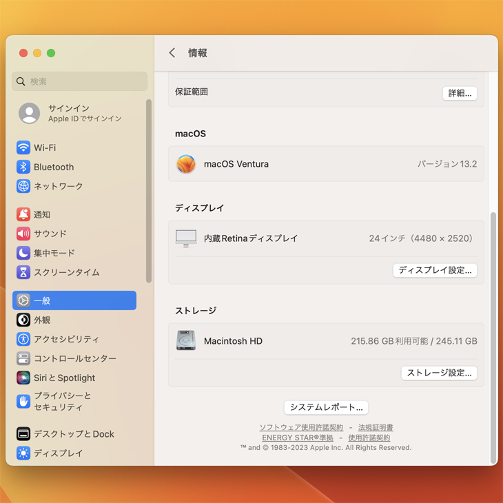Click the サウンド speaker icon
The height and width of the screenshot is (503, 503).
(x=23, y=234)
